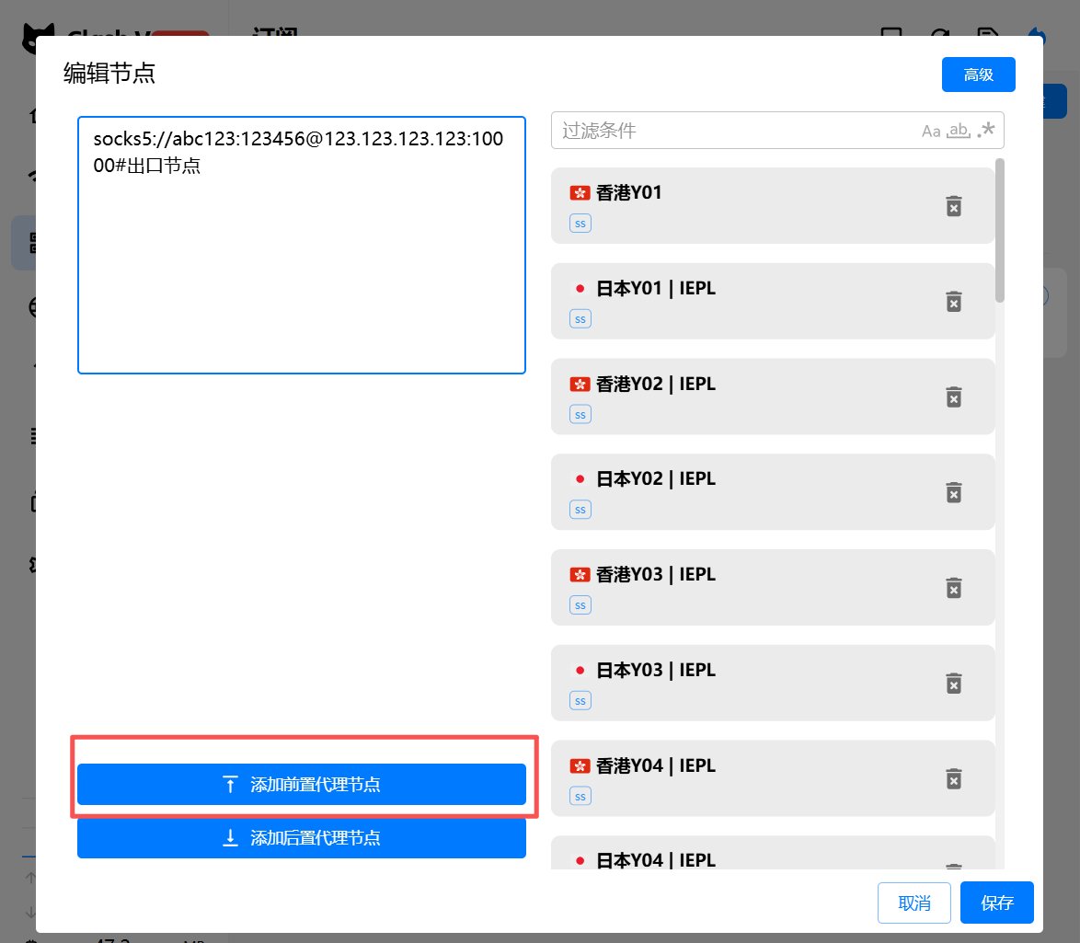The image size is (1080, 943).
Task: Click the ss tag under 日本Y03 | IEPL
Action: point(580,701)
